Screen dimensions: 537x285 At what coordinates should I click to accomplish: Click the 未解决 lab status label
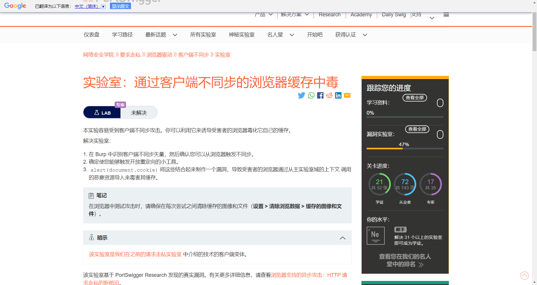pos(139,113)
